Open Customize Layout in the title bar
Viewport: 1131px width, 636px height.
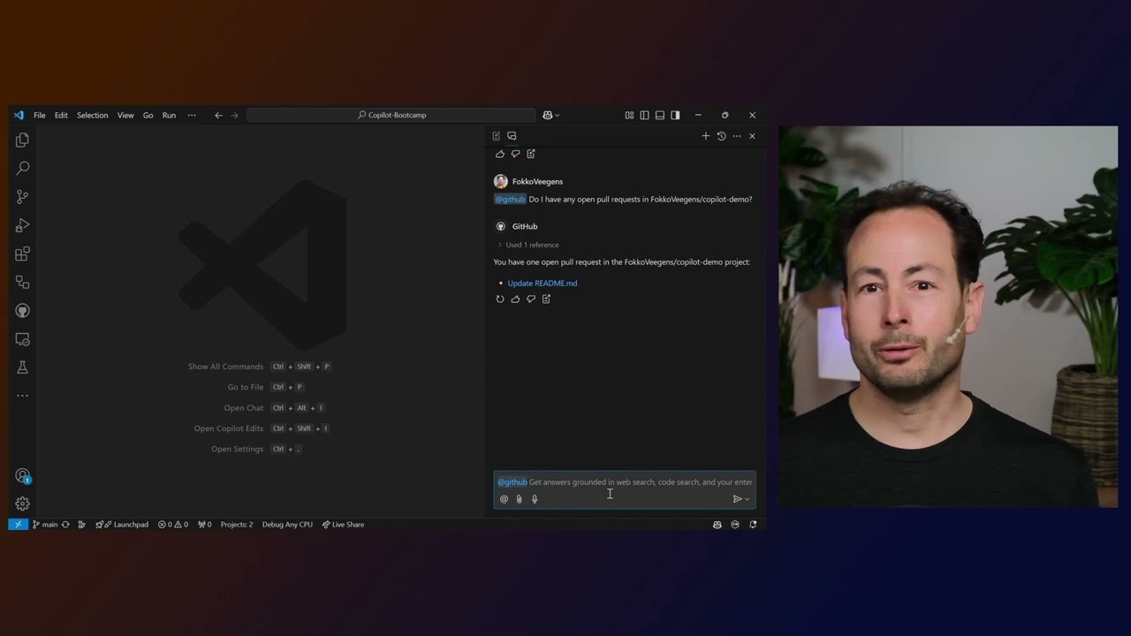pos(629,115)
